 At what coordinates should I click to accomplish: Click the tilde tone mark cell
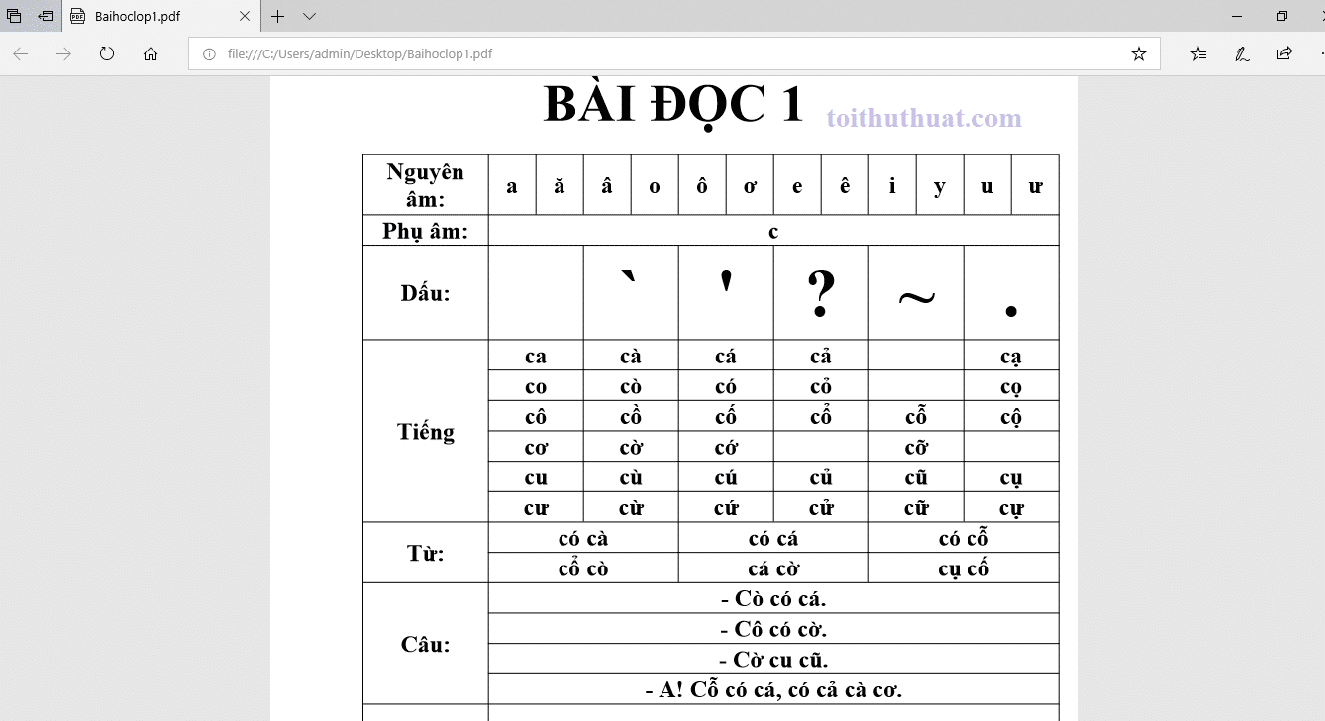pos(916,293)
